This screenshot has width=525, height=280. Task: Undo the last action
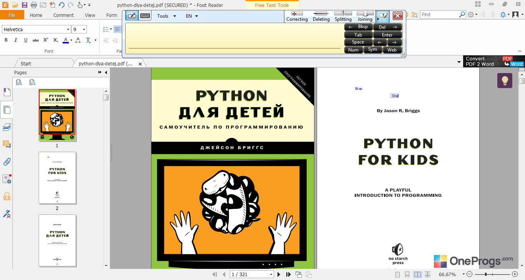pyautogui.click(x=61, y=5)
